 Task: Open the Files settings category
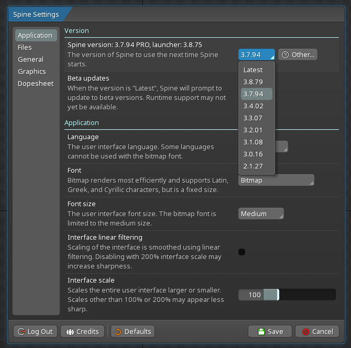coord(36,48)
